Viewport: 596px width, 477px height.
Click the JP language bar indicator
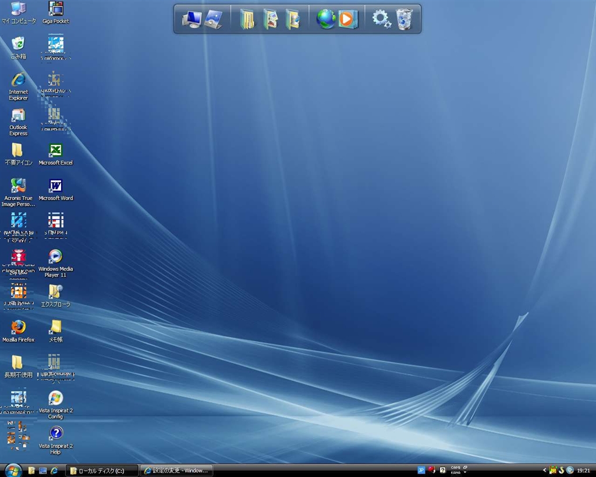421,470
